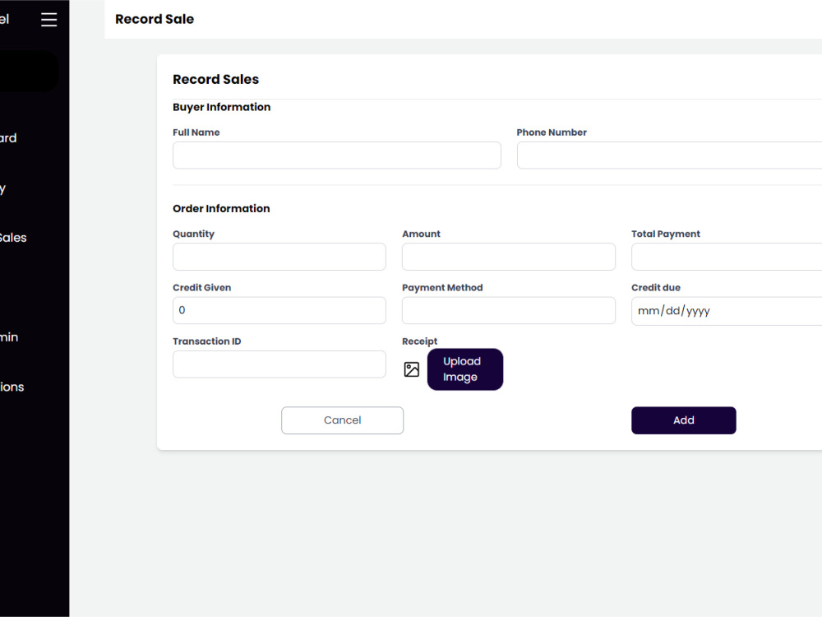
Task: Focus the Phone Number field
Action: tap(669, 155)
